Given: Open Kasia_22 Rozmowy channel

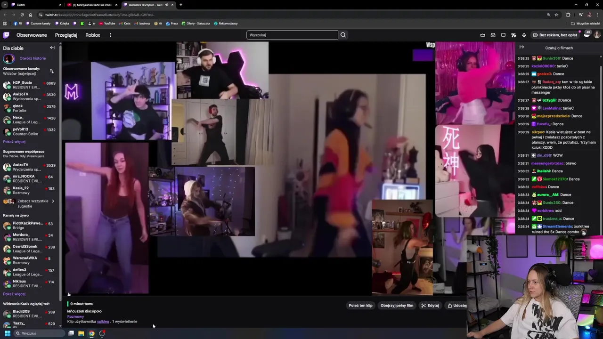Looking at the screenshot, I should pyautogui.click(x=29, y=190).
